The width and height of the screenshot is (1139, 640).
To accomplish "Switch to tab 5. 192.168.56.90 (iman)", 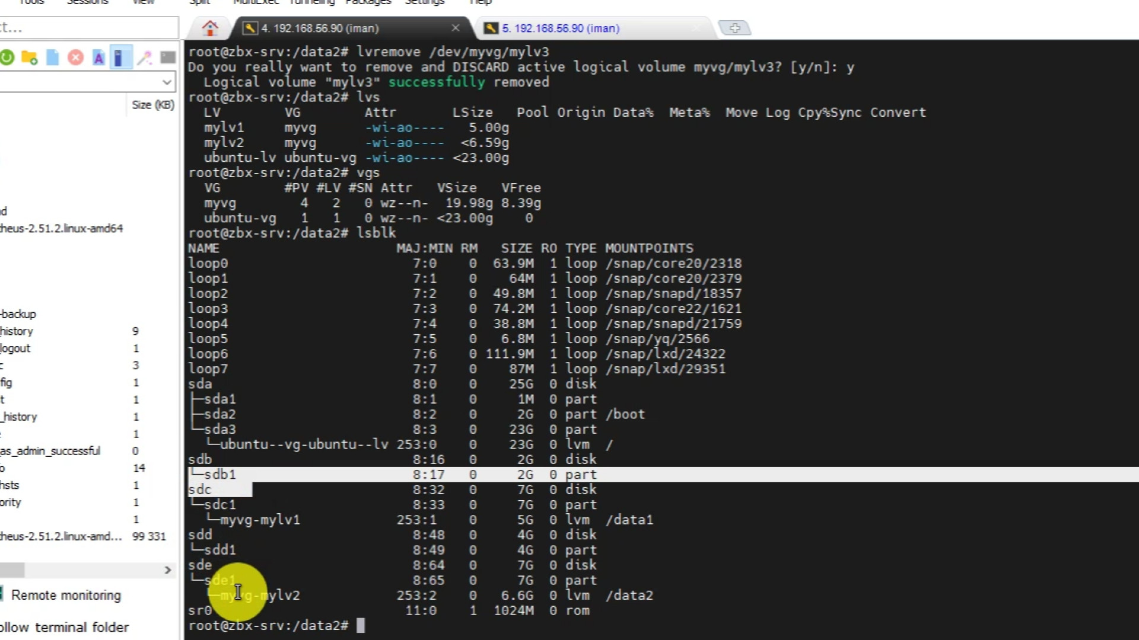I will coord(560,28).
